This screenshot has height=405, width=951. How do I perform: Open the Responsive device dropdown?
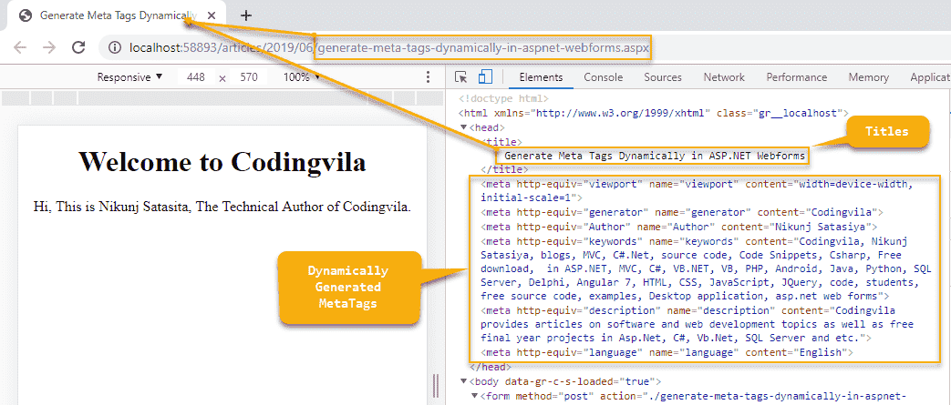tap(129, 76)
